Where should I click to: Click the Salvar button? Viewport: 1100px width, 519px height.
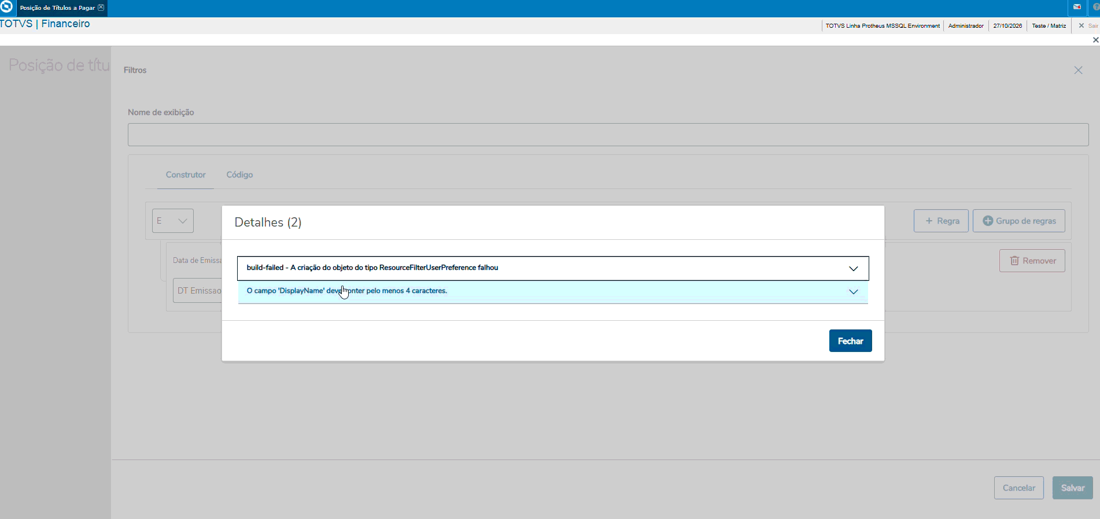[1073, 488]
